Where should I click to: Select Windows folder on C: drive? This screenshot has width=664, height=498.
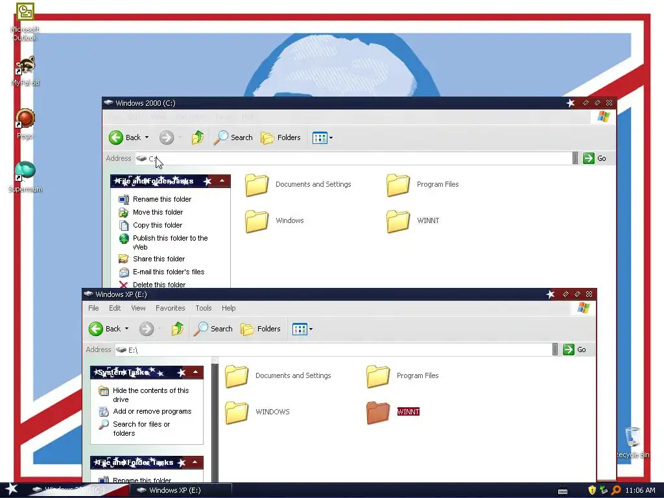click(x=274, y=221)
